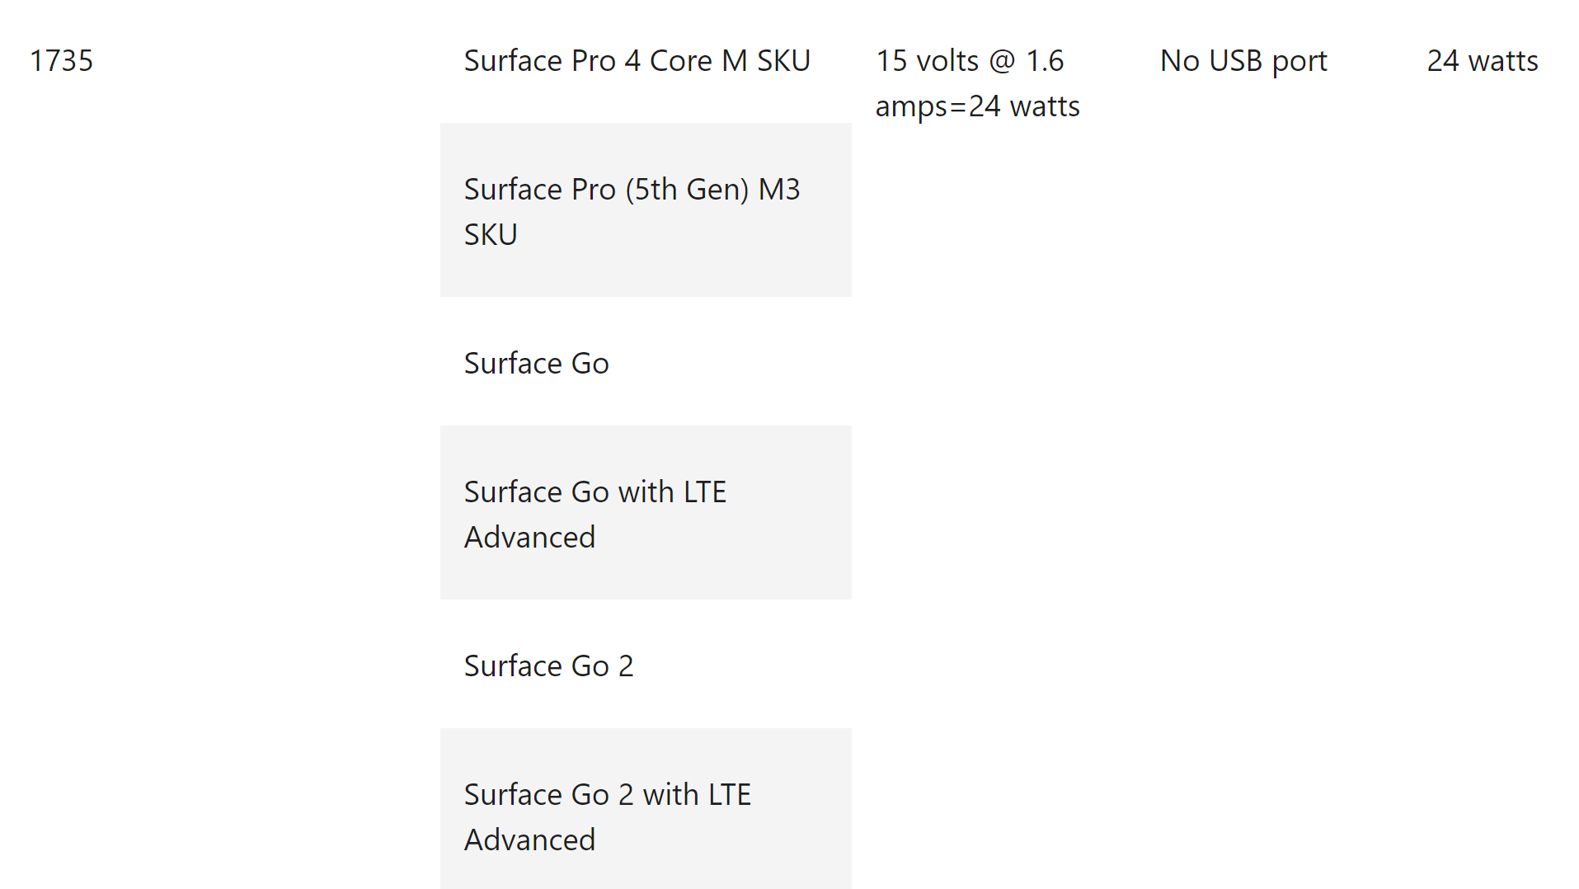Click Surface Go 2 with LTE Advanced row
The height and width of the screenshot is (889, 1579).
[646, 809]
